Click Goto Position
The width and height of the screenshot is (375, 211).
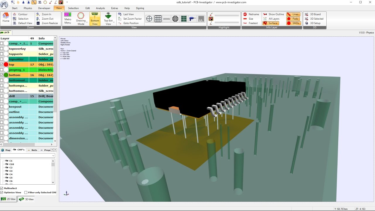128,23
